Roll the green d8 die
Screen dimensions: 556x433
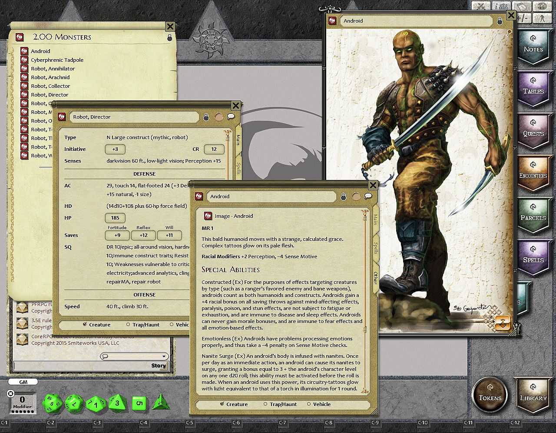117,403
